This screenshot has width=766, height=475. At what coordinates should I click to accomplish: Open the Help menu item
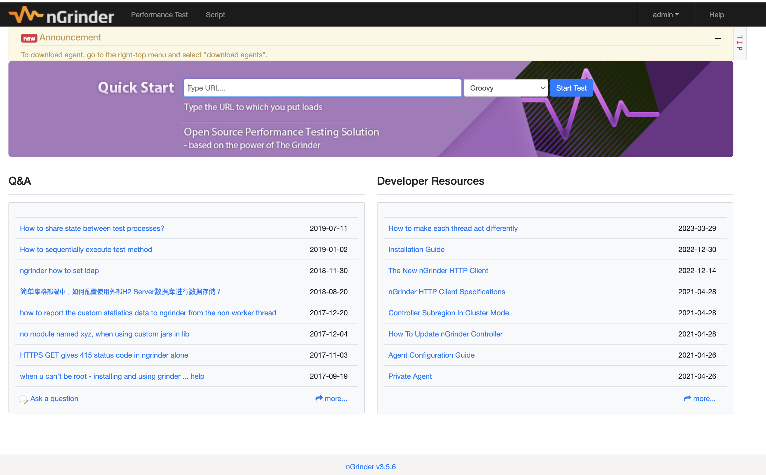[716, 15]
